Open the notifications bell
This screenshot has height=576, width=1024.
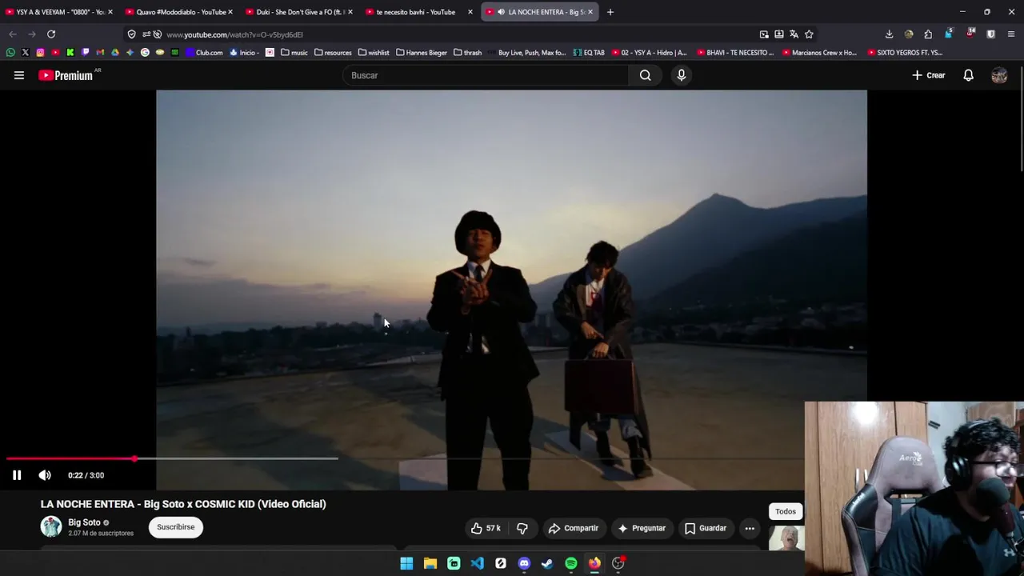click(x=968, y=75)
